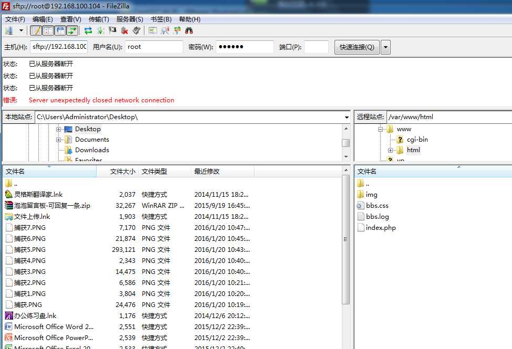Image resolution: width=512 pixels, height=349 pixels.
Task: Click the 端口 port field
Action: click(316, 47)
